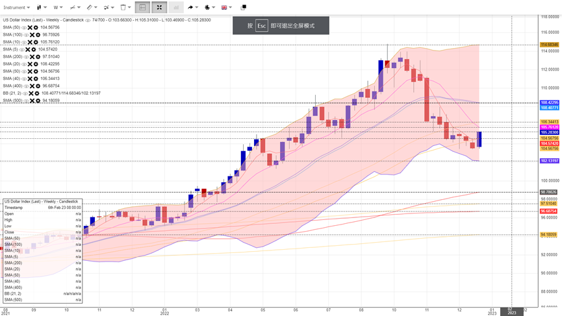Click the 94.18059 yellow price label
Viewport: 562px width, 316px height.
coord(550,235)
